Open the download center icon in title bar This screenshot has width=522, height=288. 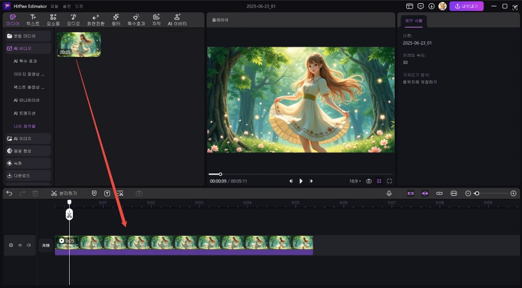coord(431,6)
